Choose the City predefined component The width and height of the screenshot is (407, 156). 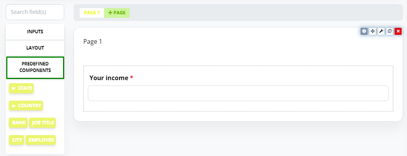(x=17, y=140)
